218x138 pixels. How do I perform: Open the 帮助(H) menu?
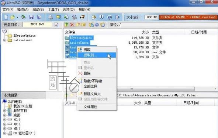click(x=84, y=10)
